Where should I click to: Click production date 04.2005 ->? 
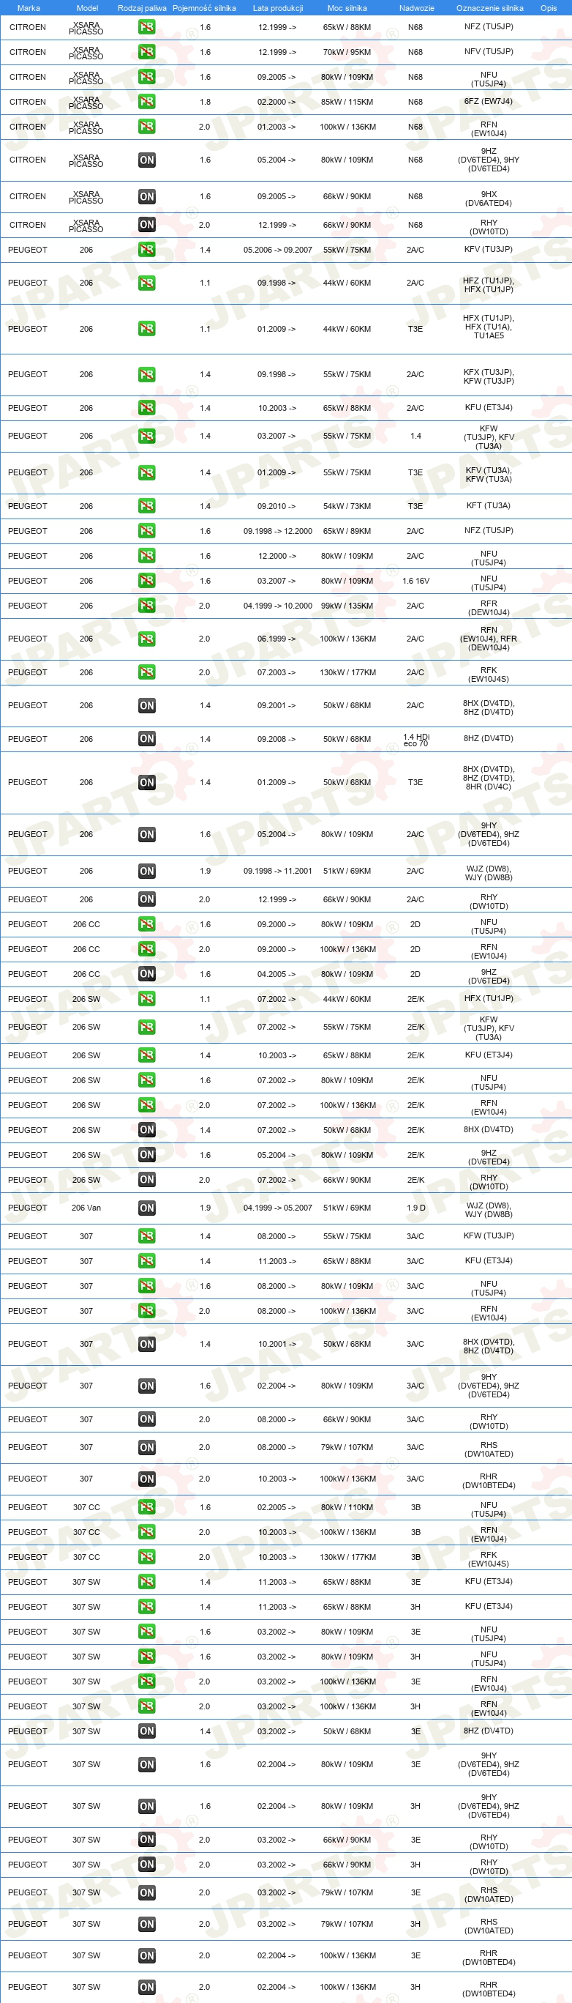click(x=277, y=974)
